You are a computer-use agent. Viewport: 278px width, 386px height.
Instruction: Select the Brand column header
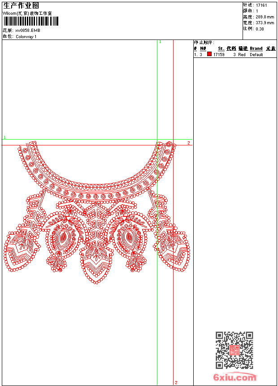point(256,48)
